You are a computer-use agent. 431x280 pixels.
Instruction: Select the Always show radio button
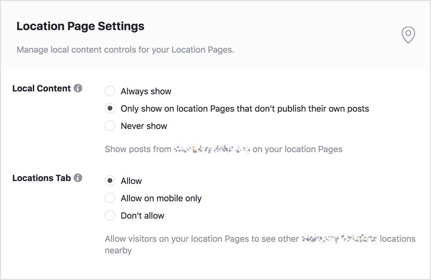[110, 91]
